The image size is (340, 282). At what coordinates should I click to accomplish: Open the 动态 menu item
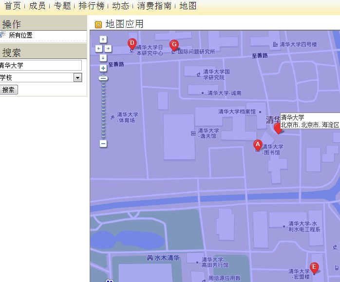point(121,6)
